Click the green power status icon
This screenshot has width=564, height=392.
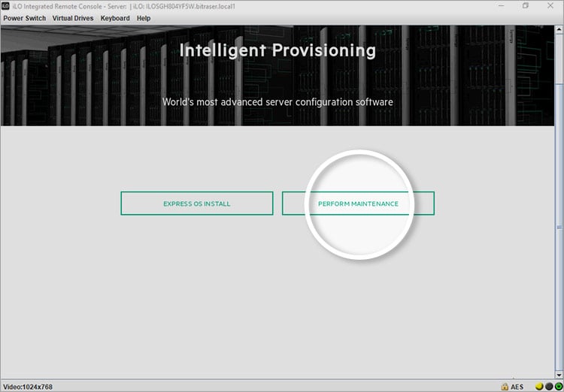[x=558, y=387]
